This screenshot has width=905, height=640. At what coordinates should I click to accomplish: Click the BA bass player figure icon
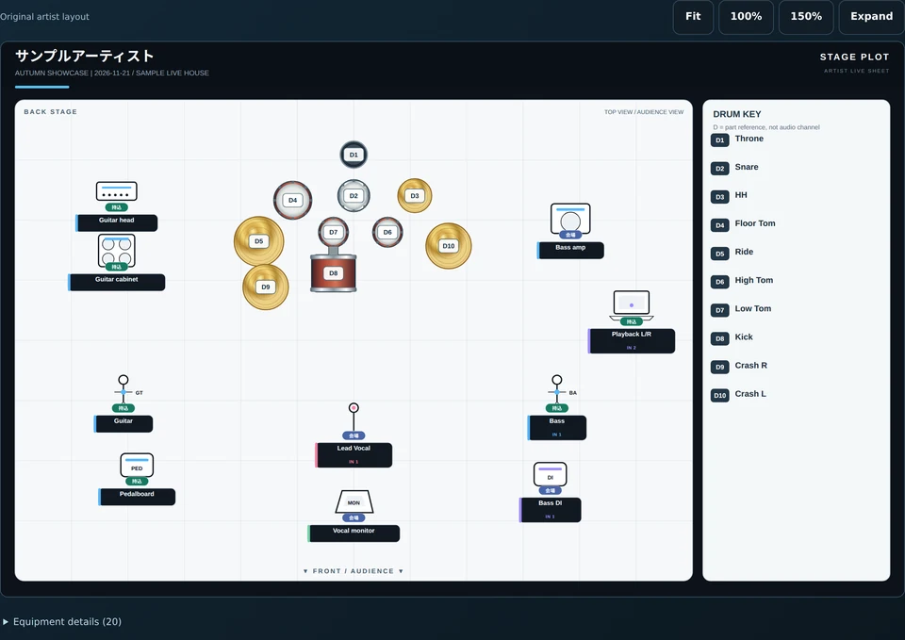pos(557,389)
